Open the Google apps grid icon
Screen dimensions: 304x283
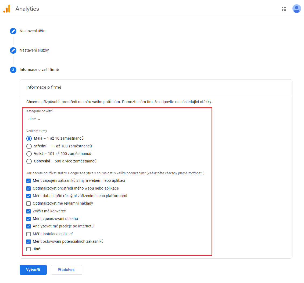click(284, 9)
